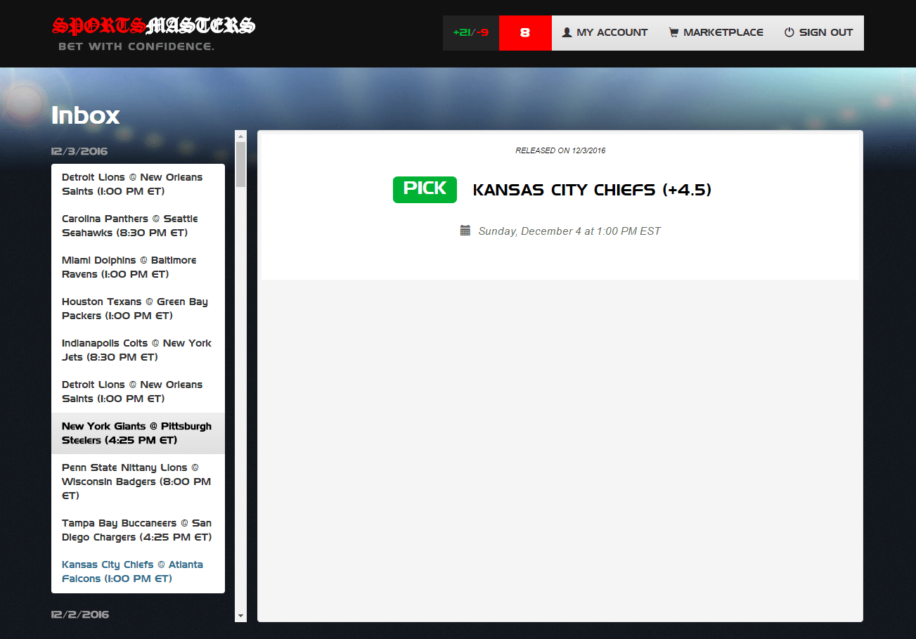
Task: Open the MARKETPLACE menu item
Action: click(723, 32)
